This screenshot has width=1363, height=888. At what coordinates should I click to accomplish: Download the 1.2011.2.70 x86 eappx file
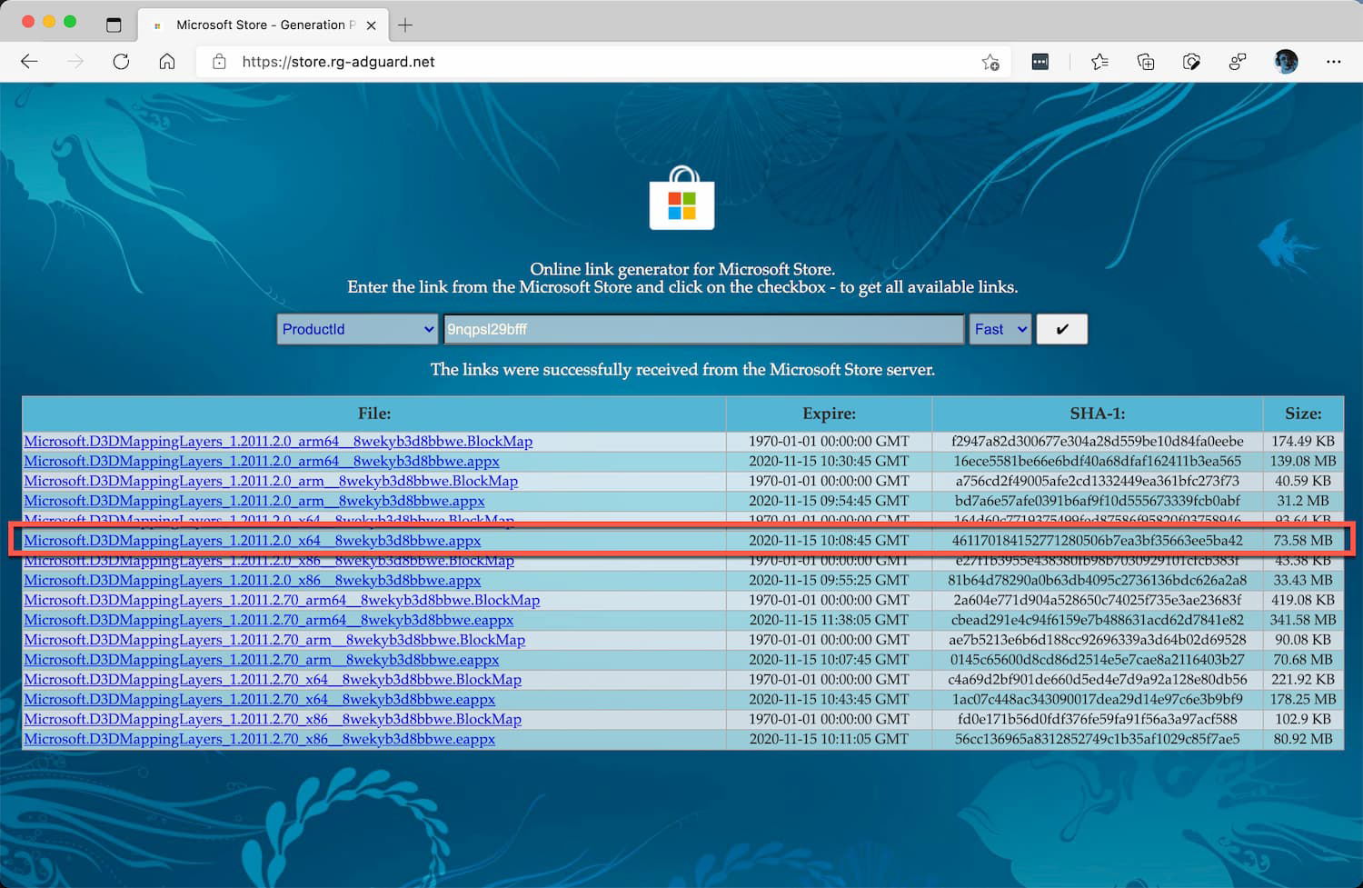click(260, 740)
